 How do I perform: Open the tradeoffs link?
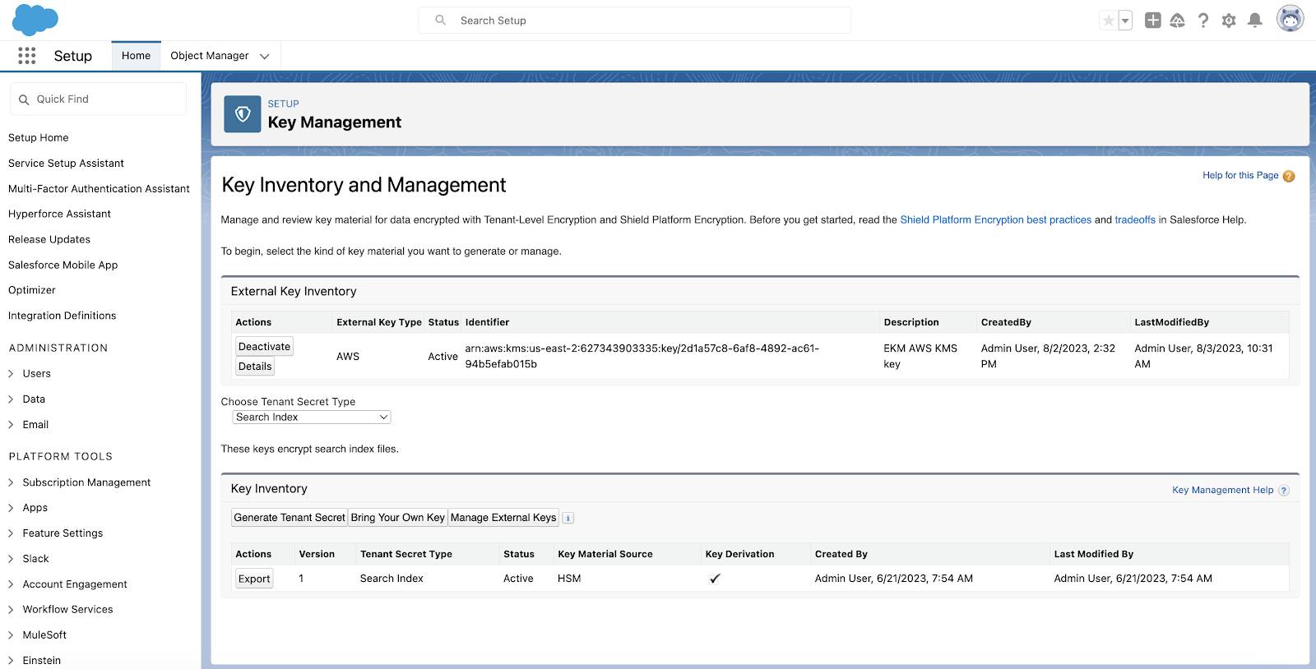pos(1135,220)
